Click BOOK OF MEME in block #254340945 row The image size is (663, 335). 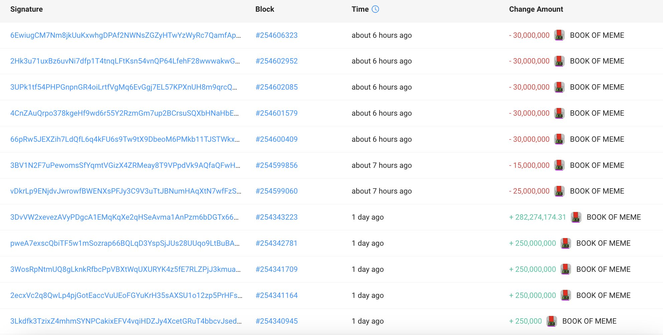coord(589,321)
